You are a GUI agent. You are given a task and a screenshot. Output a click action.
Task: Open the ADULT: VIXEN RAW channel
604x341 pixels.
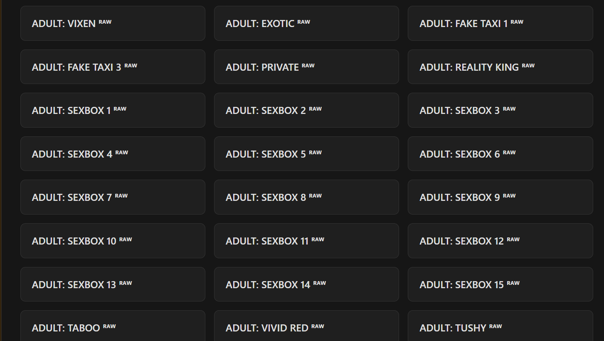coord(113,23)
